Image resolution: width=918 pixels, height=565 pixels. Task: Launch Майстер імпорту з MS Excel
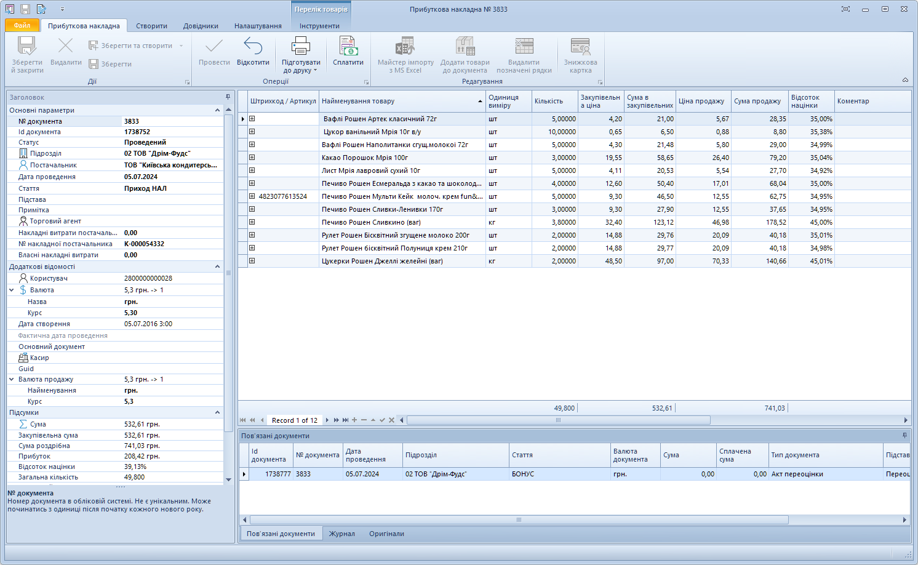pos(405,47)
